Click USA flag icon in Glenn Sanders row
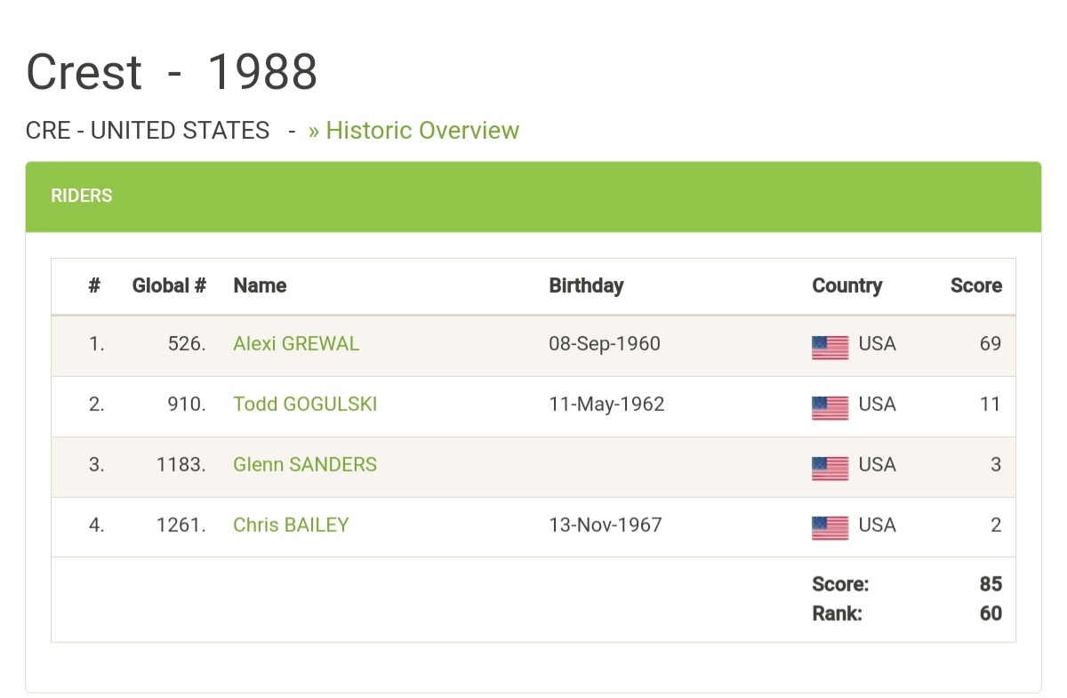Image resolution: width=1067 pixels, height=698 pixels. pos(830,469)
